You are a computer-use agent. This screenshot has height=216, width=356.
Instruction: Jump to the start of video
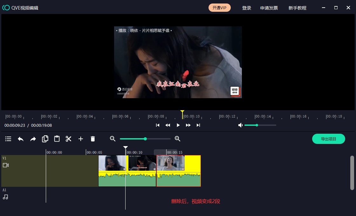coord(158,125)
